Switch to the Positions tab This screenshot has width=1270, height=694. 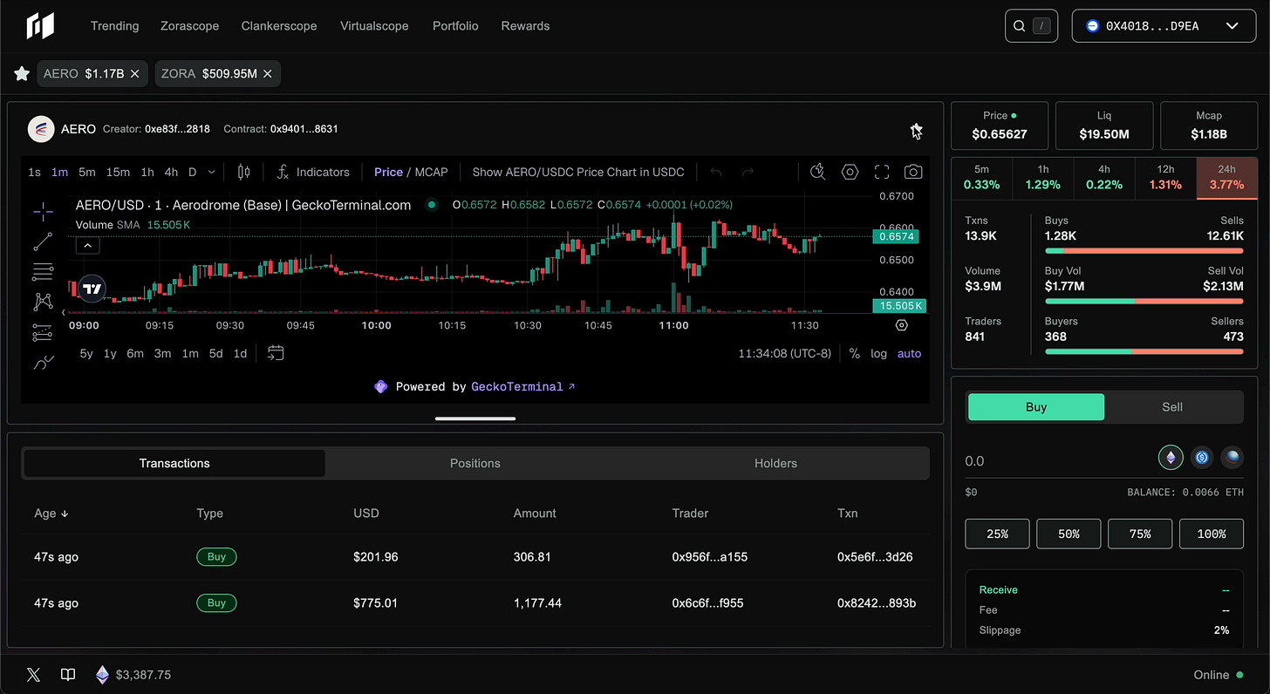tap(475, 463)
